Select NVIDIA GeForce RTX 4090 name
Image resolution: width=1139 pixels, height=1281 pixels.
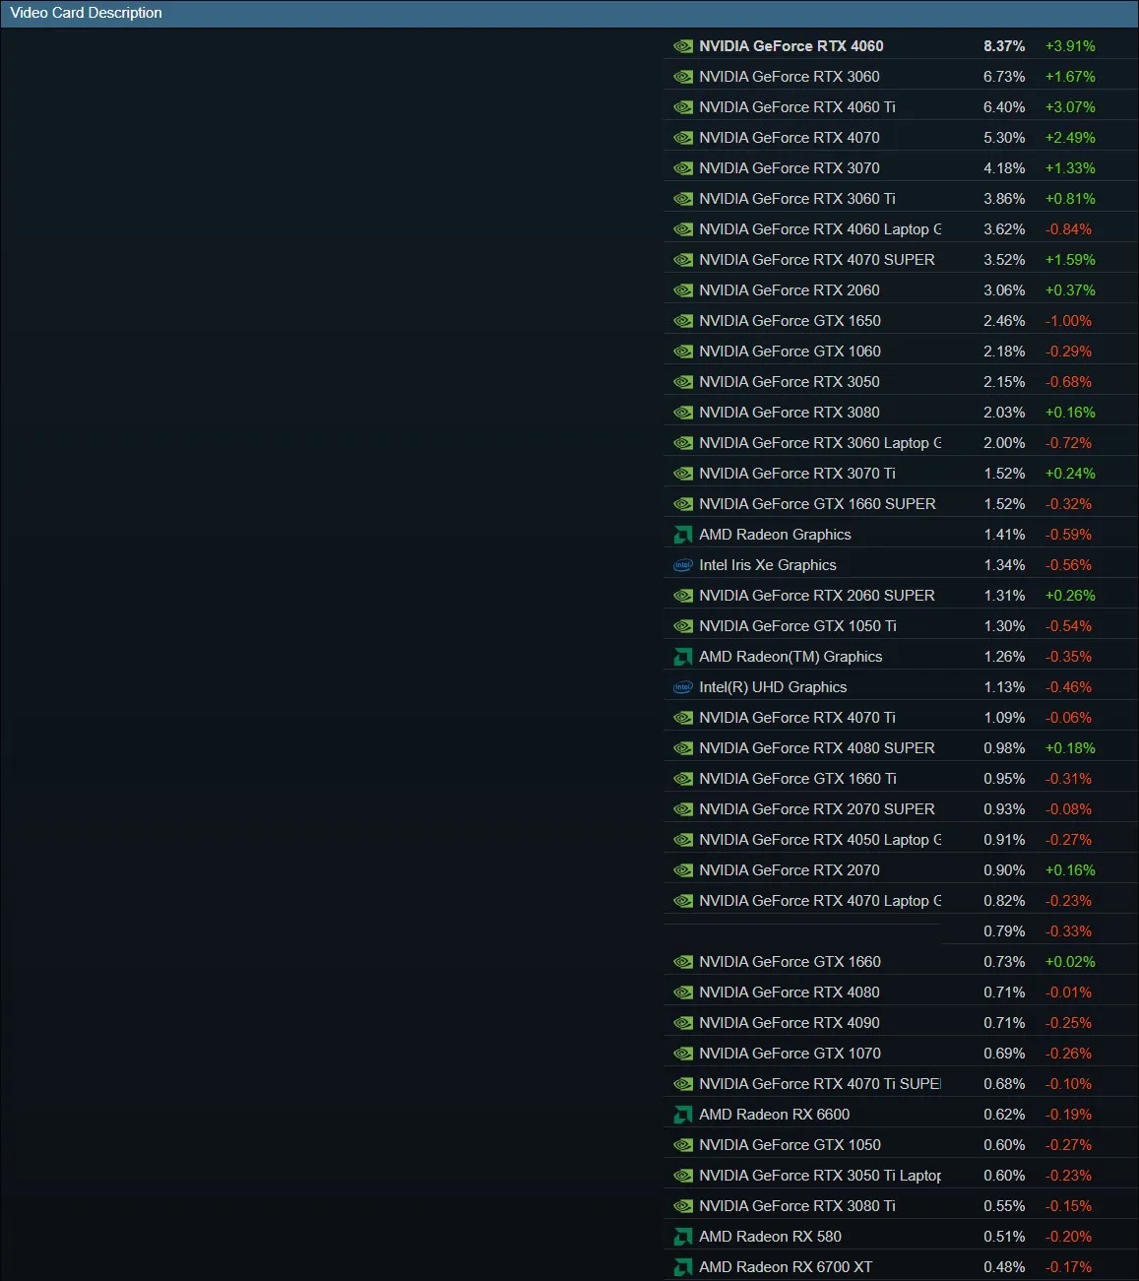point(790,1023)
